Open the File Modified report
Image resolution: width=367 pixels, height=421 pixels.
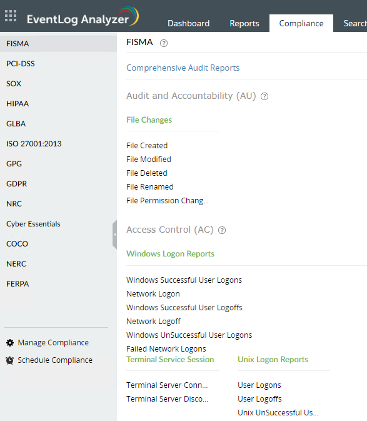[x=149, y=160]
